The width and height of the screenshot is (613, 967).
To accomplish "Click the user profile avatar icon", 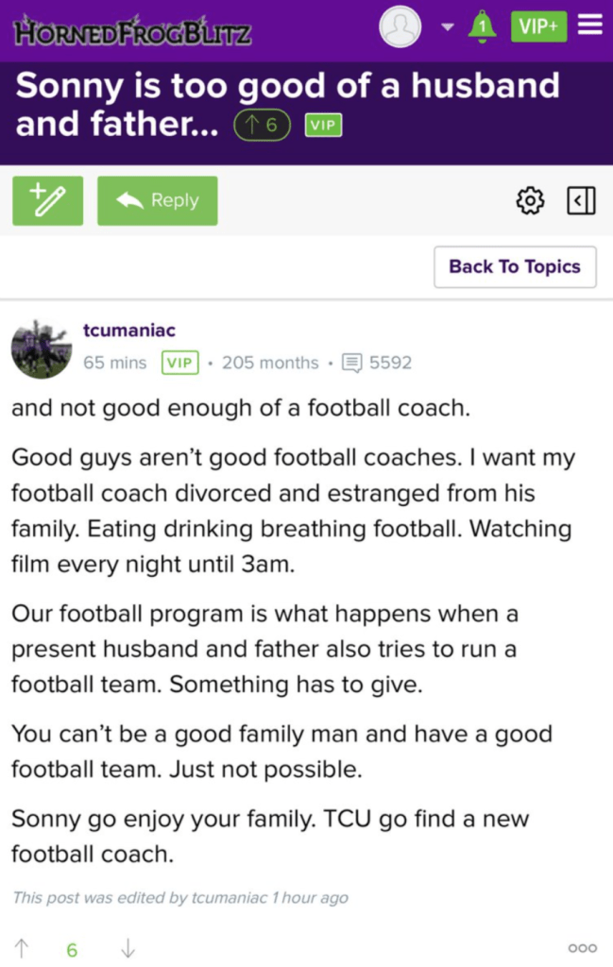I will (400, 26).
